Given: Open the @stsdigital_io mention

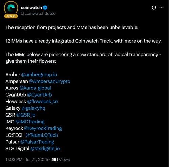Looking at the screenshot, I should tap(45, 149).
